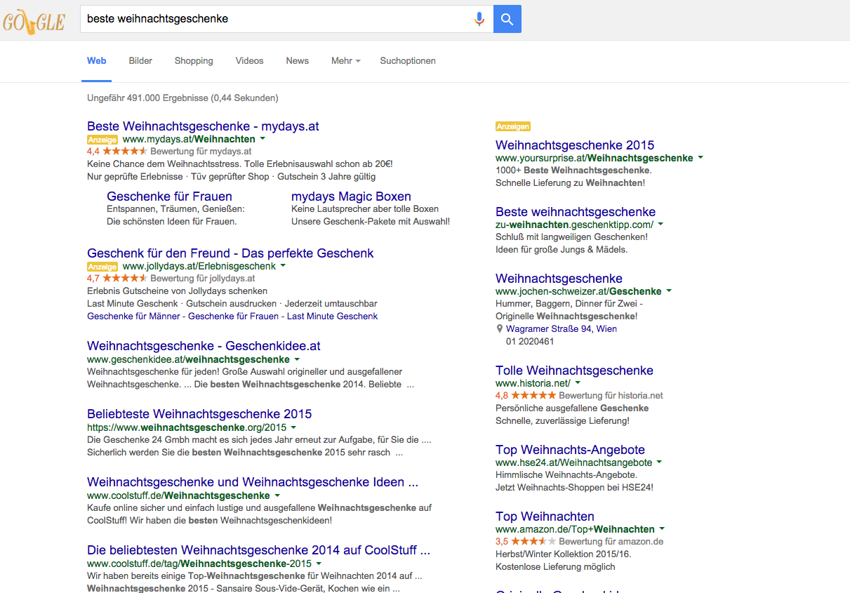Open 'Die beliebtesten Weihnachtsgeschenke 2014 auf CoolStuff' result

pos(258,550)
